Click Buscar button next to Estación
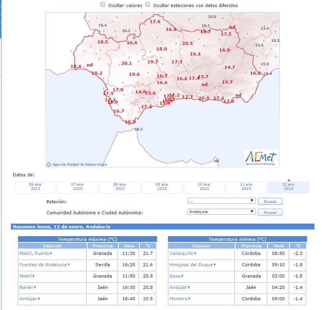Image resolution: width=325 pixels, height=310 pixels. point(270,202)
